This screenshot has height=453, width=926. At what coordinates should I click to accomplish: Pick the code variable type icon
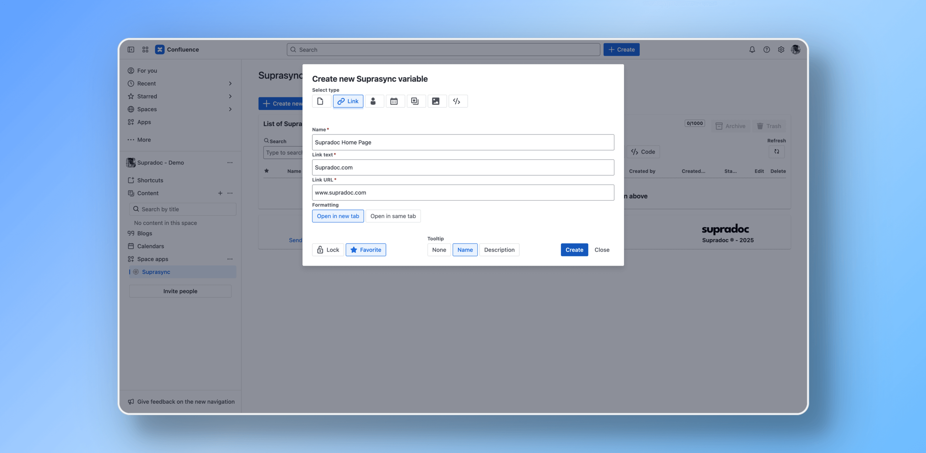[x=457, y=101]
